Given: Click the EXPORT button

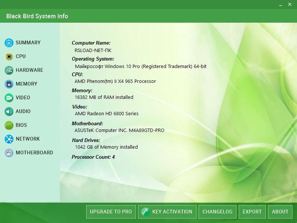Looking at the screenshot, I should point(252,211).
